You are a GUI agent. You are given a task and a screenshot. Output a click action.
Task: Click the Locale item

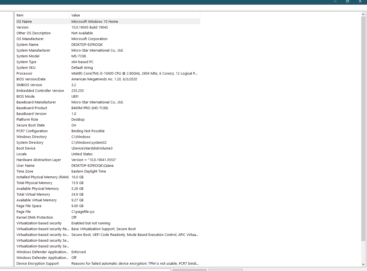[x=21, y=154]
